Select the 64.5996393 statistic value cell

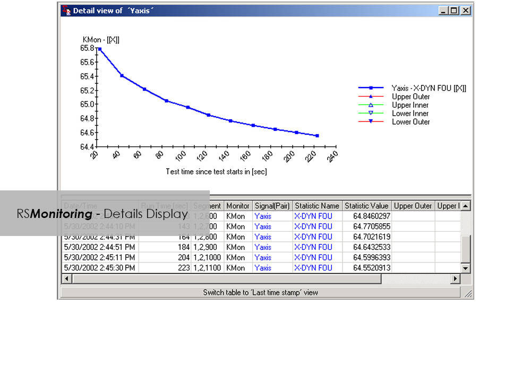(371, 258)
